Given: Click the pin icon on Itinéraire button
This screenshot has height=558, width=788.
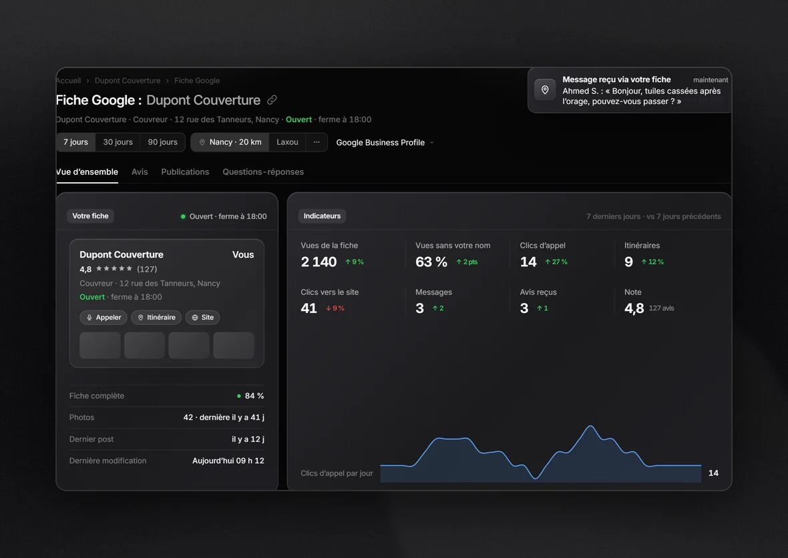Looking at the screenshot, I should tap(141, 318).
